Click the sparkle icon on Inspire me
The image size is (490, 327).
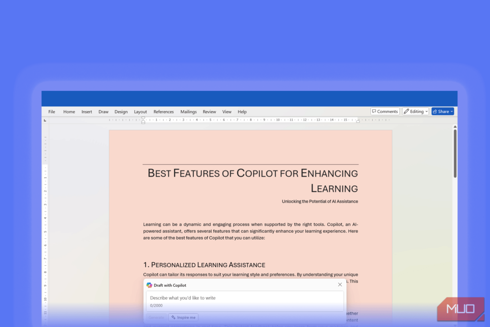tap(173, 317)
